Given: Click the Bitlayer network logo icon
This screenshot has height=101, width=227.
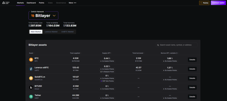Looking at the screenshot, I should (x=33, y=16).
